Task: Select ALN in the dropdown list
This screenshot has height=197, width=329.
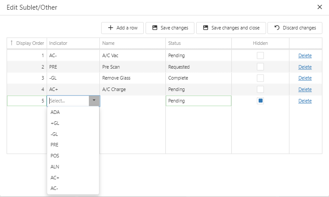Action: pyautogui.click(x=55, y=167)
